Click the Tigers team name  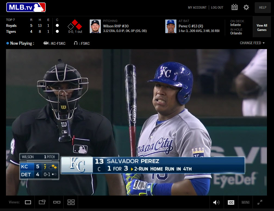click(x=11, y=31)
